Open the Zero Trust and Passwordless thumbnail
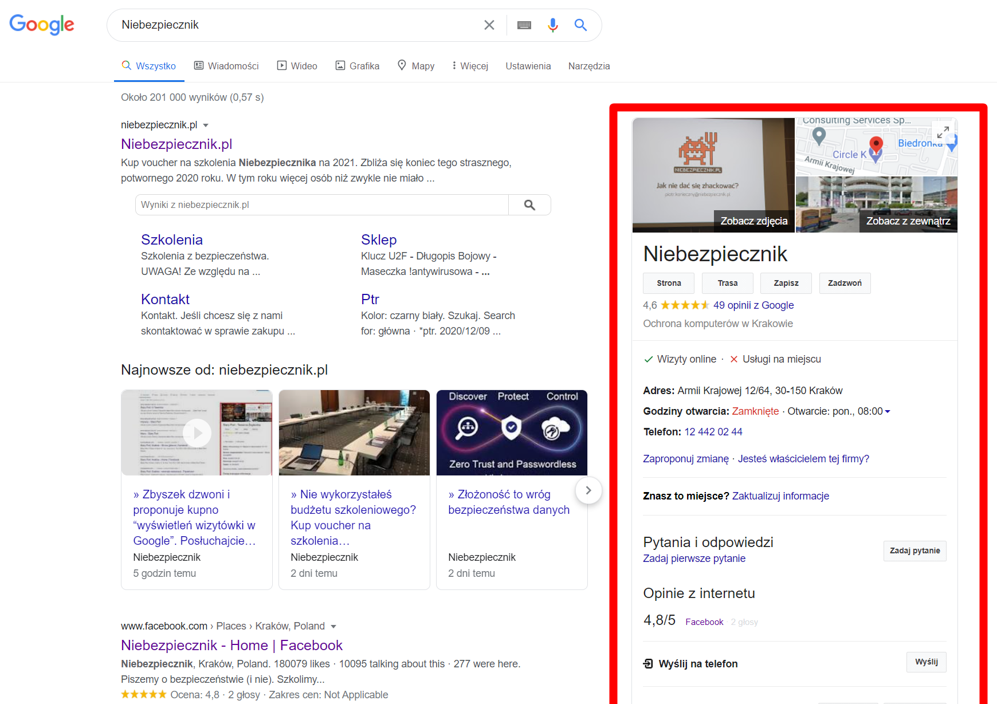 click(512, 432)
